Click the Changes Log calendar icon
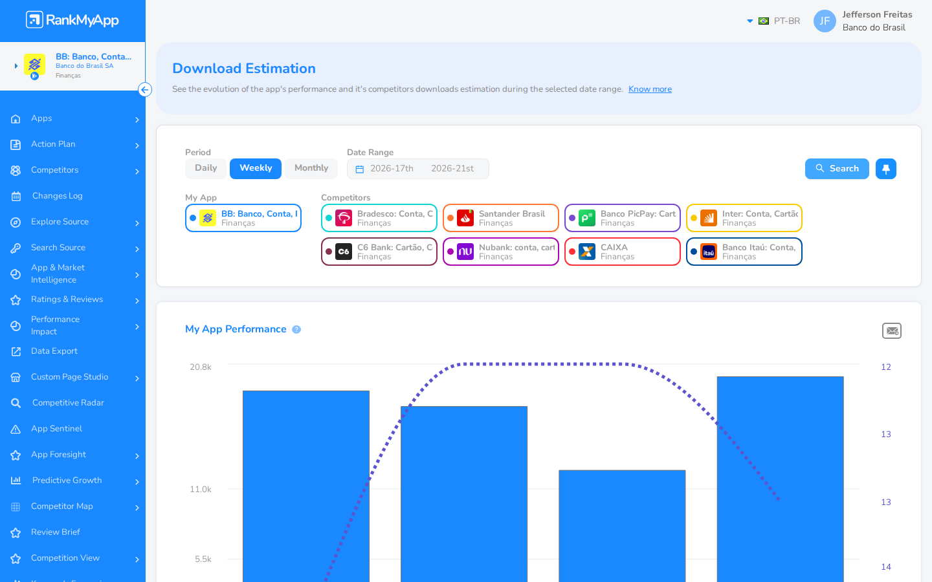 (16, 196)
